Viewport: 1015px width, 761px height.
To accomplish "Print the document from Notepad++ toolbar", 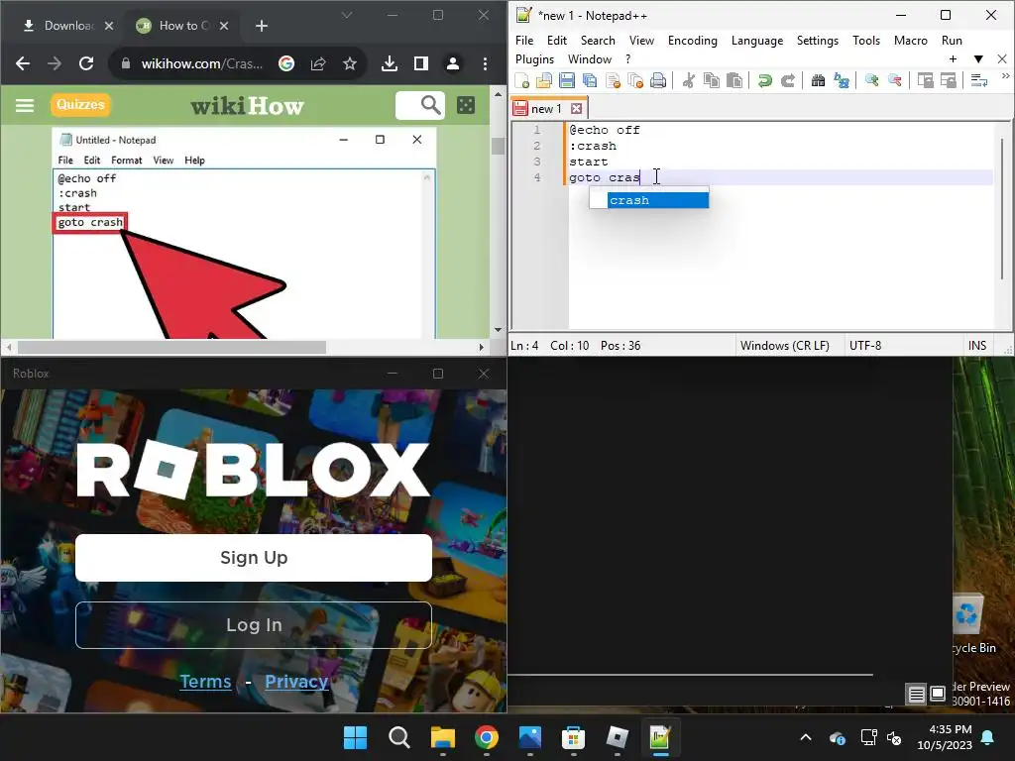I will tap(658, 81).
